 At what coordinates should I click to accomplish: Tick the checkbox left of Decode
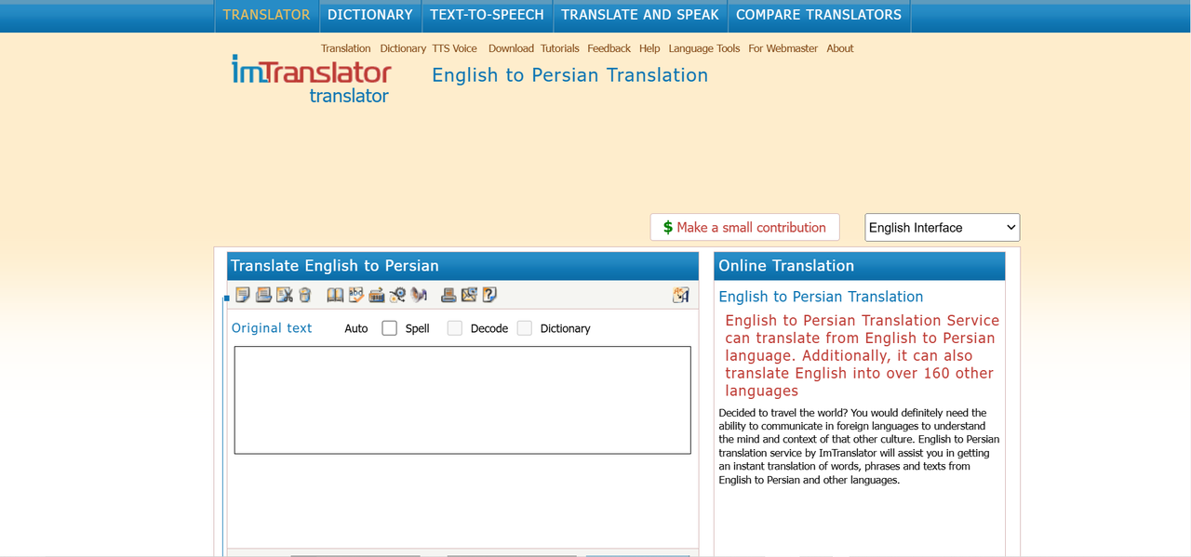(454, 327)
